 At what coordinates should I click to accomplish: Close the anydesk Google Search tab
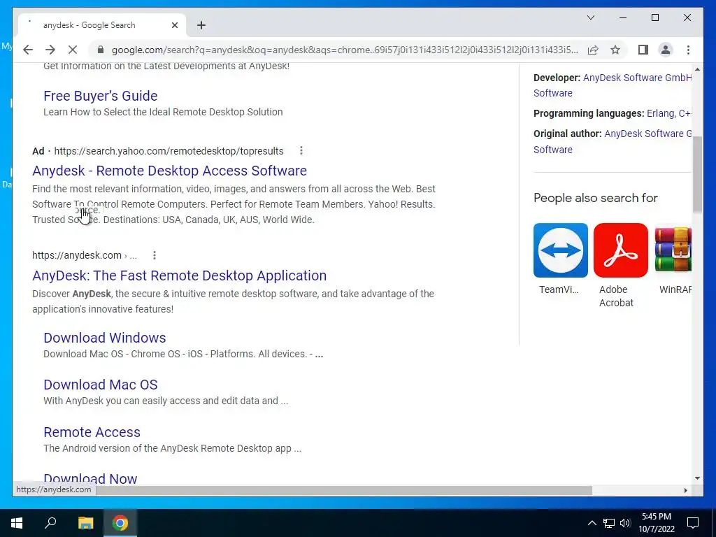174,25
